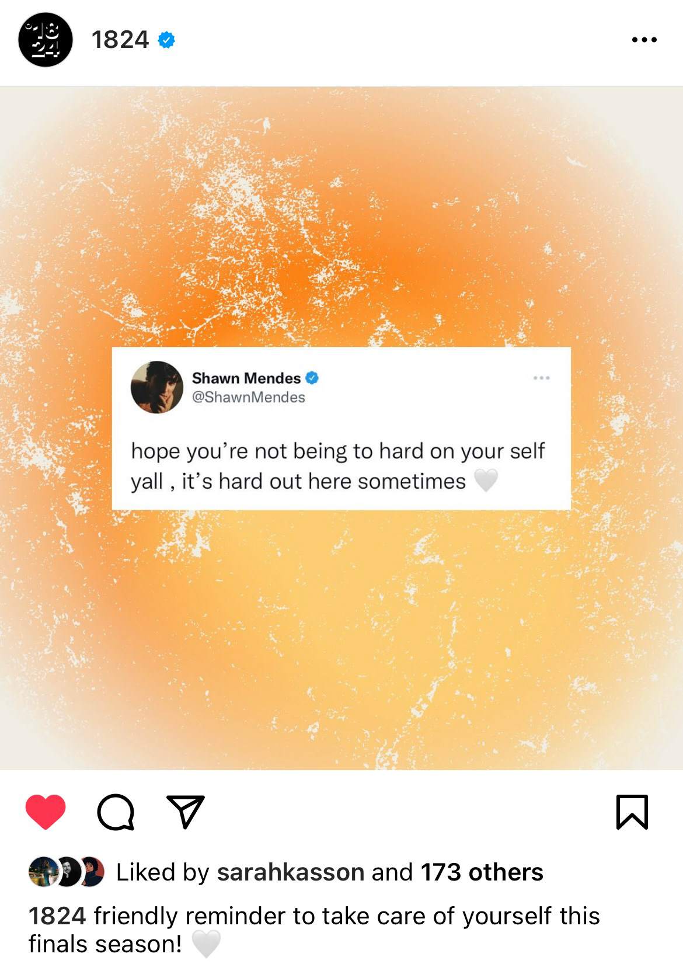Image resolution: width=683 pixels, height=964 pixels.
Task: Open comments with the speech bubble icon
Action: 116,812
